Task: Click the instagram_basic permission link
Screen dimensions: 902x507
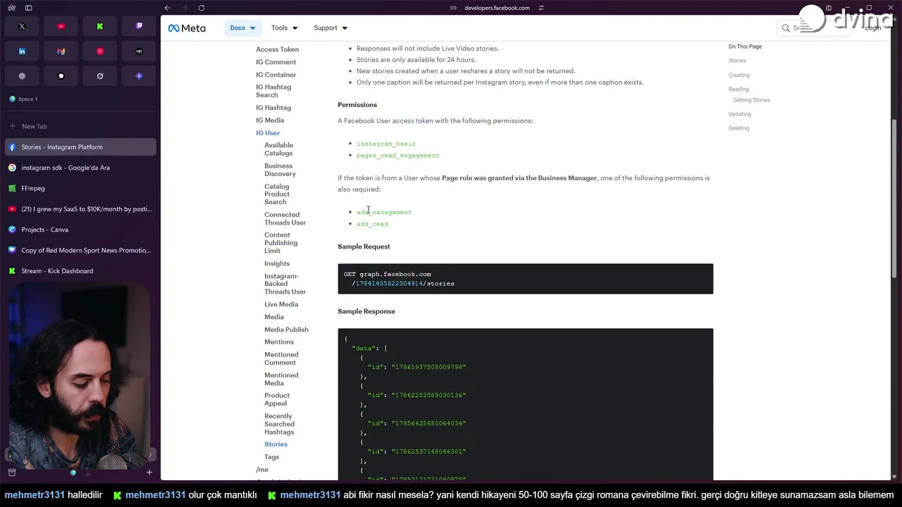Action: tap(386, 144)
